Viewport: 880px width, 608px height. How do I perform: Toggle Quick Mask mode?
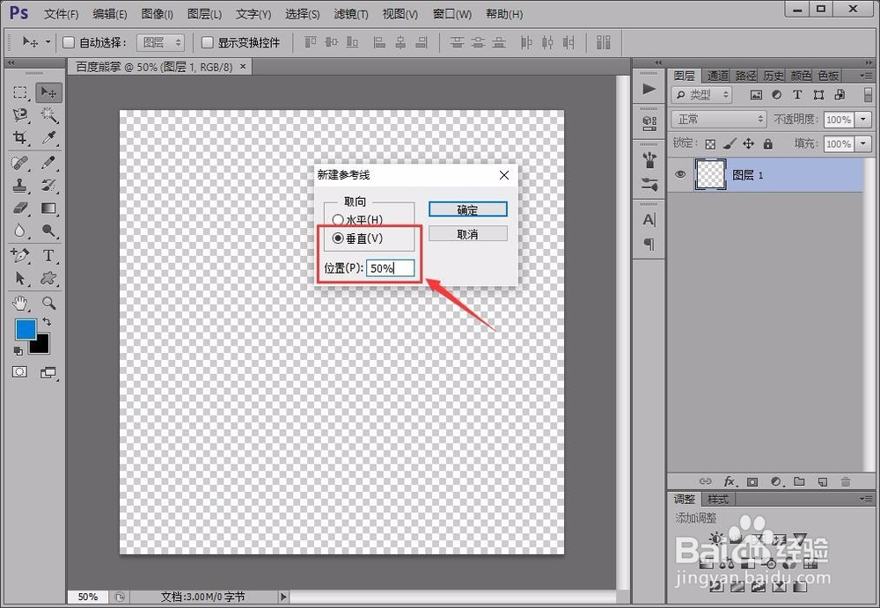(x=19, y=371)
